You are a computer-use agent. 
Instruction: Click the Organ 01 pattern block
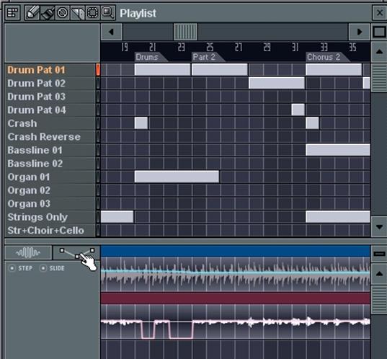[x=177, y=177]
